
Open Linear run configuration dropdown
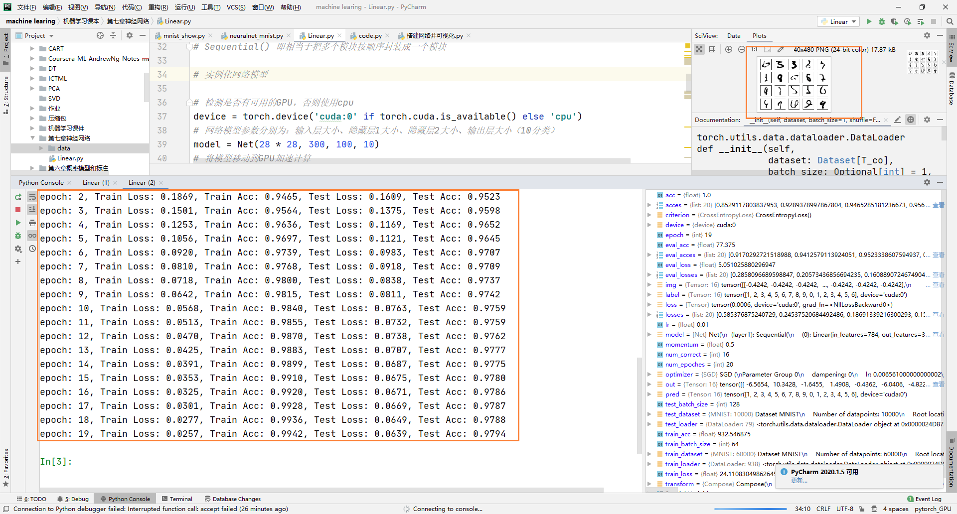(x=838, y=21)
